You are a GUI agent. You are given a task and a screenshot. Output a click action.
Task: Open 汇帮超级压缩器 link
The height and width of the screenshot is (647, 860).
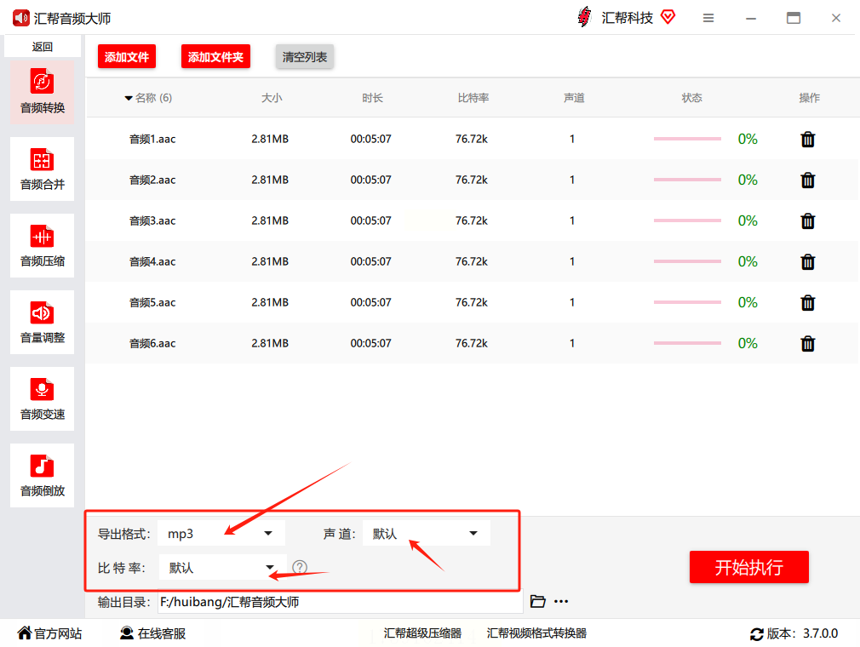(422, 633)
